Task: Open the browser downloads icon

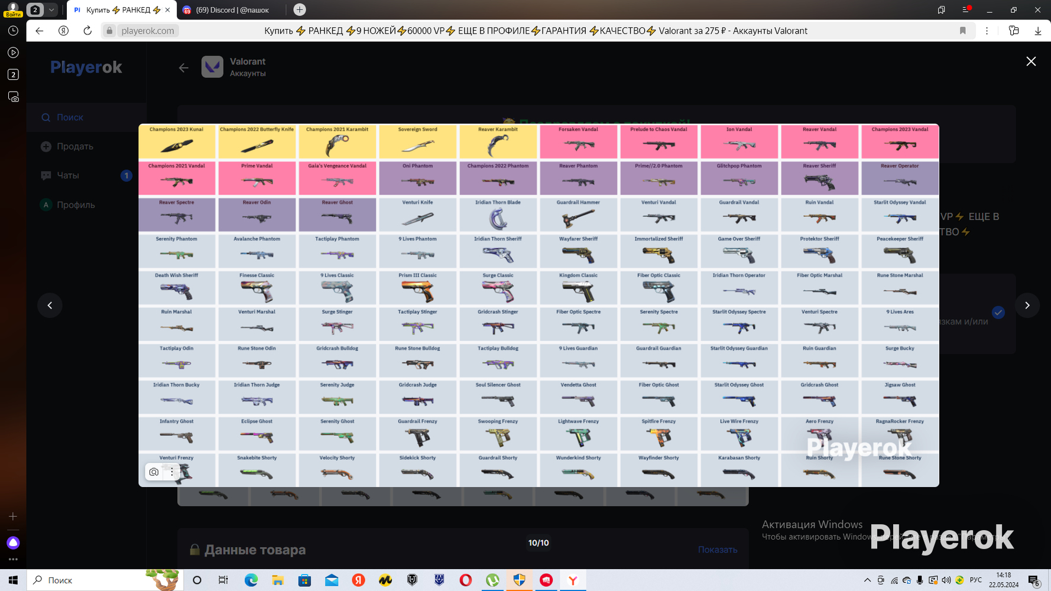Action: click(x=1038, y=31)
